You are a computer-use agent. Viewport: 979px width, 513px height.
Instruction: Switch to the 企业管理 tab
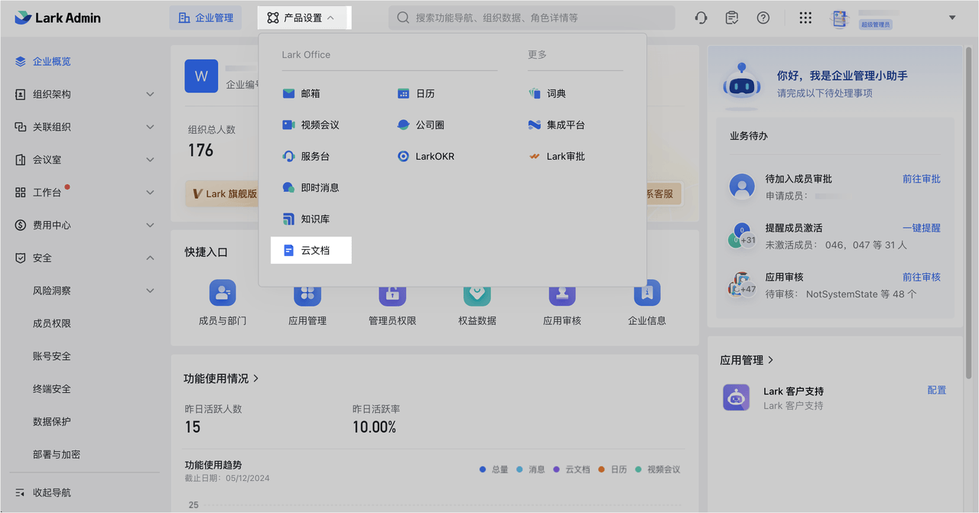tap(206, 18)
